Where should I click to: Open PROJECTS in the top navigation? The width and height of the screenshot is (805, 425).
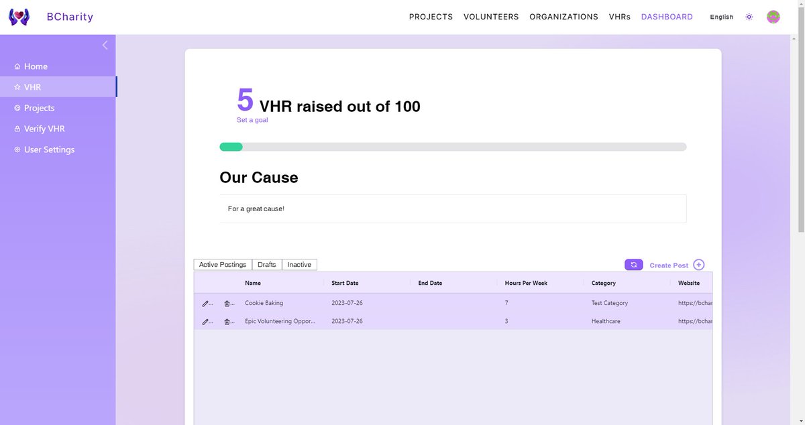coord(431,17)
